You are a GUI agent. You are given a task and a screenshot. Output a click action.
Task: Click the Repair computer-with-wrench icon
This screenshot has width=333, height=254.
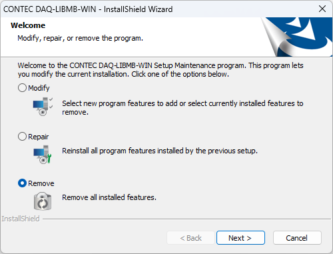pyautogui.click(x=43, y=155)
